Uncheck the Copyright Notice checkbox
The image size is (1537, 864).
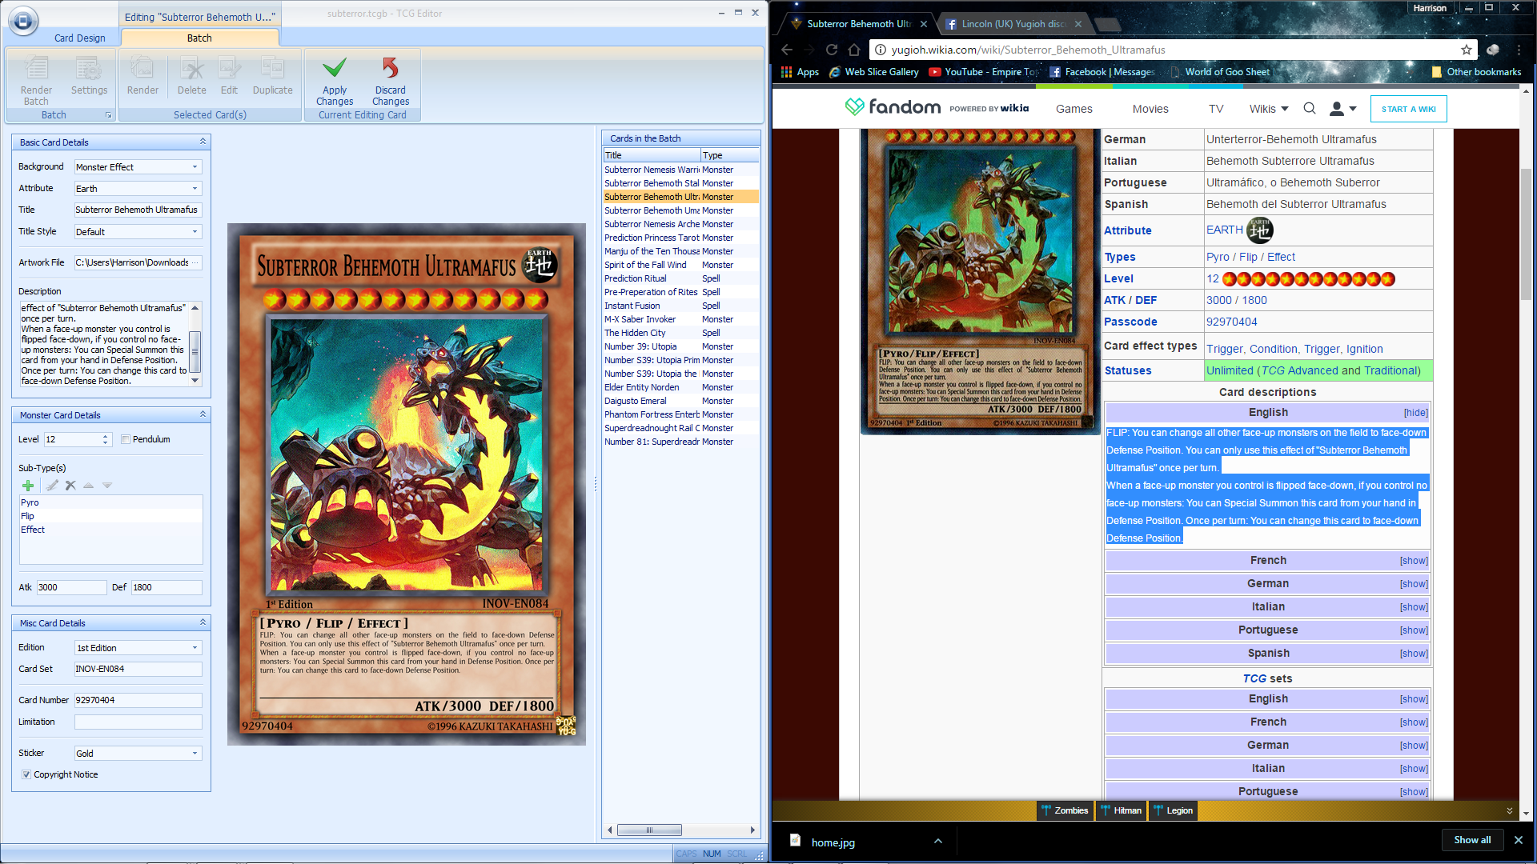[x=26, y=774]
